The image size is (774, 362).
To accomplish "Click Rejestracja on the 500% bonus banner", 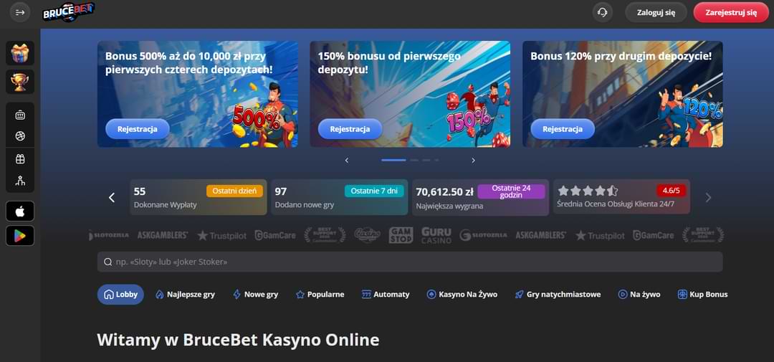I will coord(137,129).
